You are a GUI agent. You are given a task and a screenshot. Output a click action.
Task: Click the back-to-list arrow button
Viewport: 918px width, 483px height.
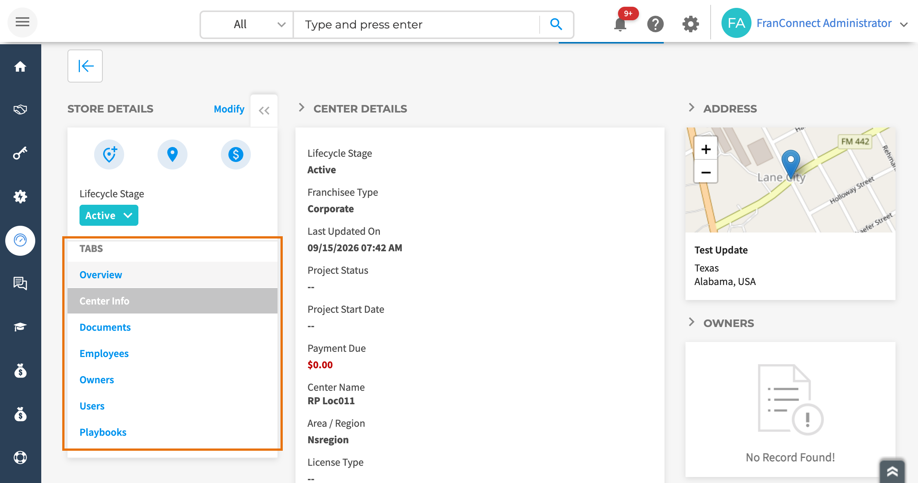point(85,66)
